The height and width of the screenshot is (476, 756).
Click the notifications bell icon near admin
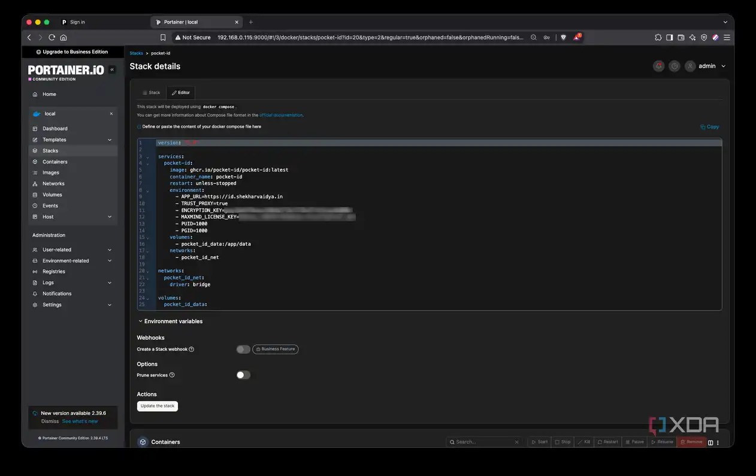click(659, 66)
